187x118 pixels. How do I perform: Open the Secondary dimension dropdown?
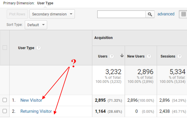pos(52,14)
